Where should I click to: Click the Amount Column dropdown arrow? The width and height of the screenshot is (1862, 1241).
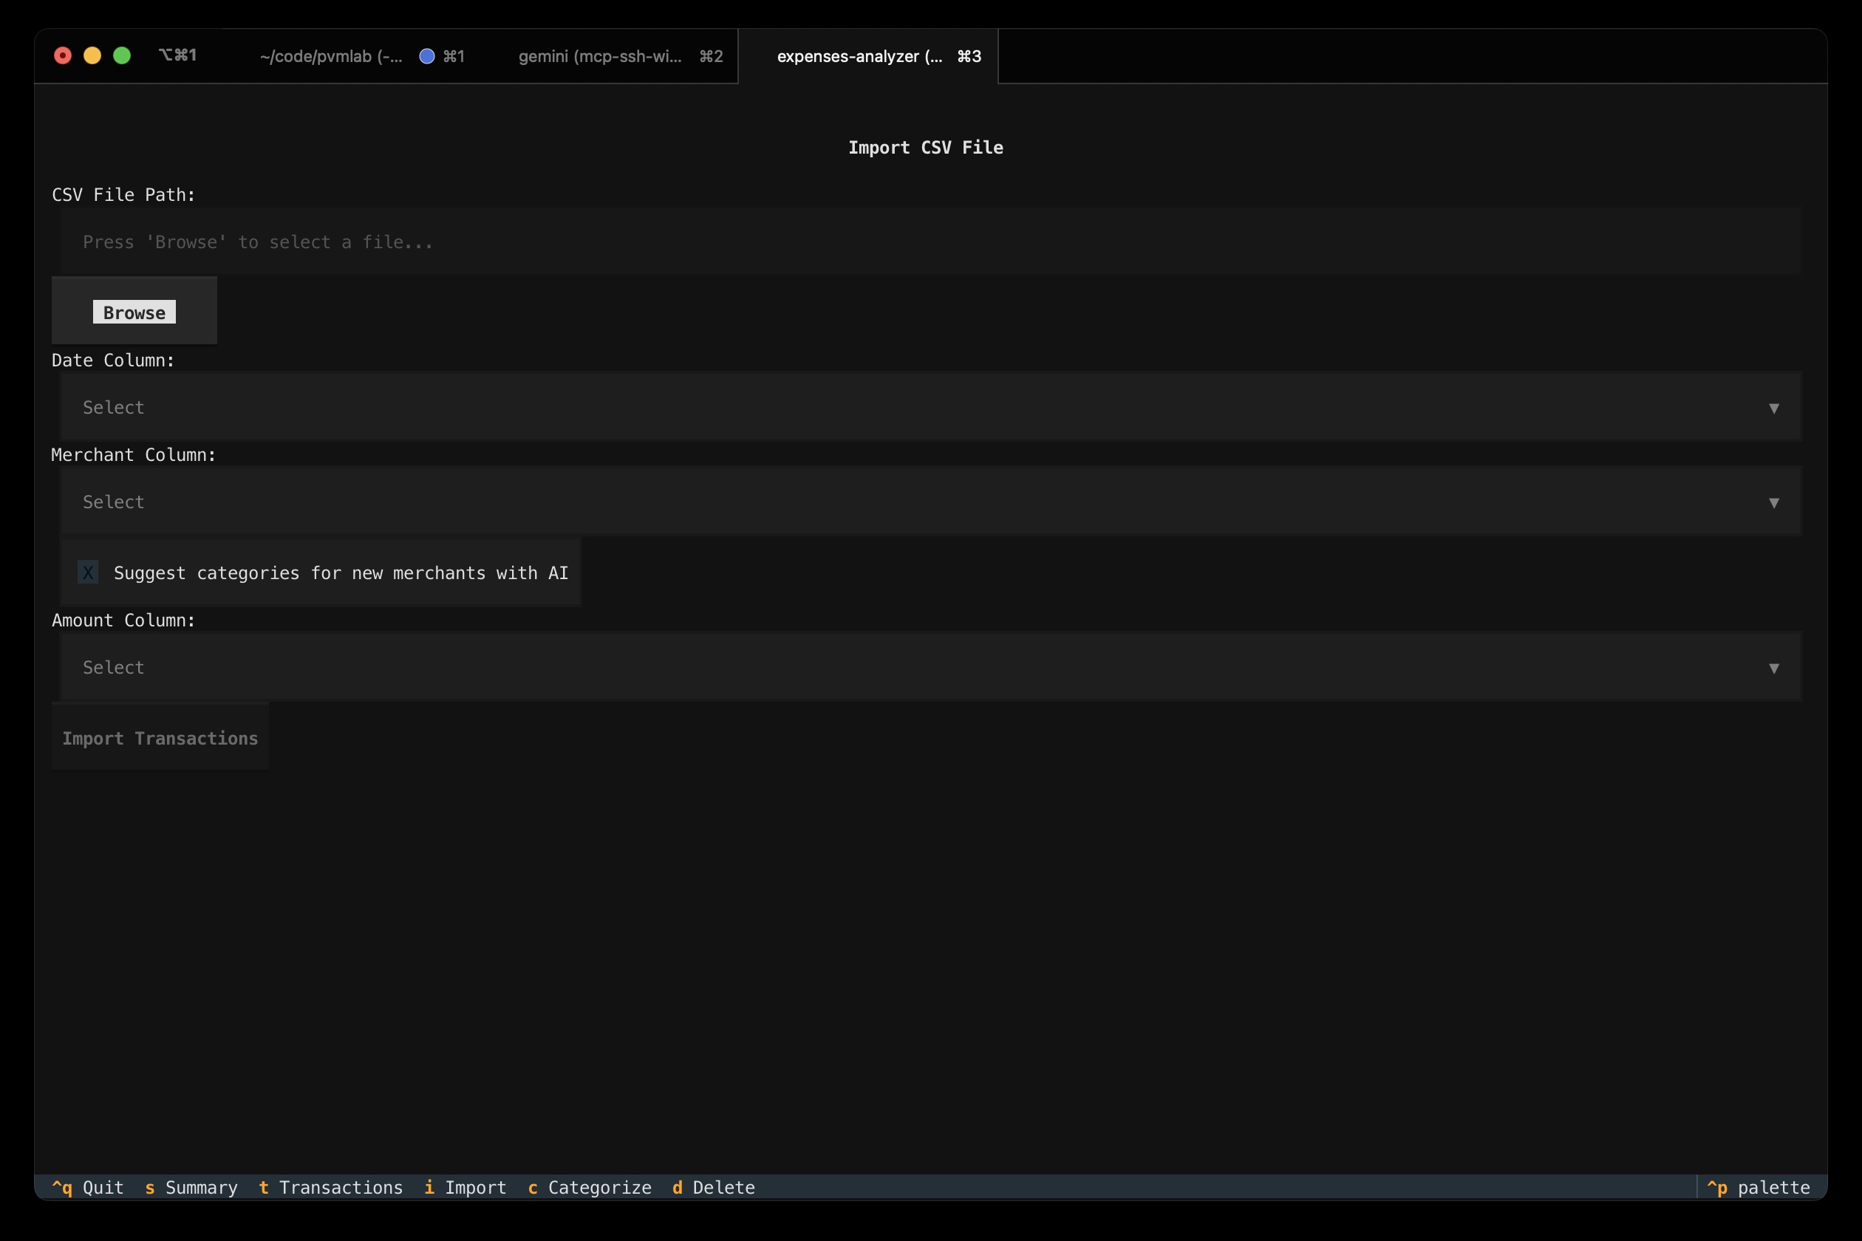(x=1774, y=667)
